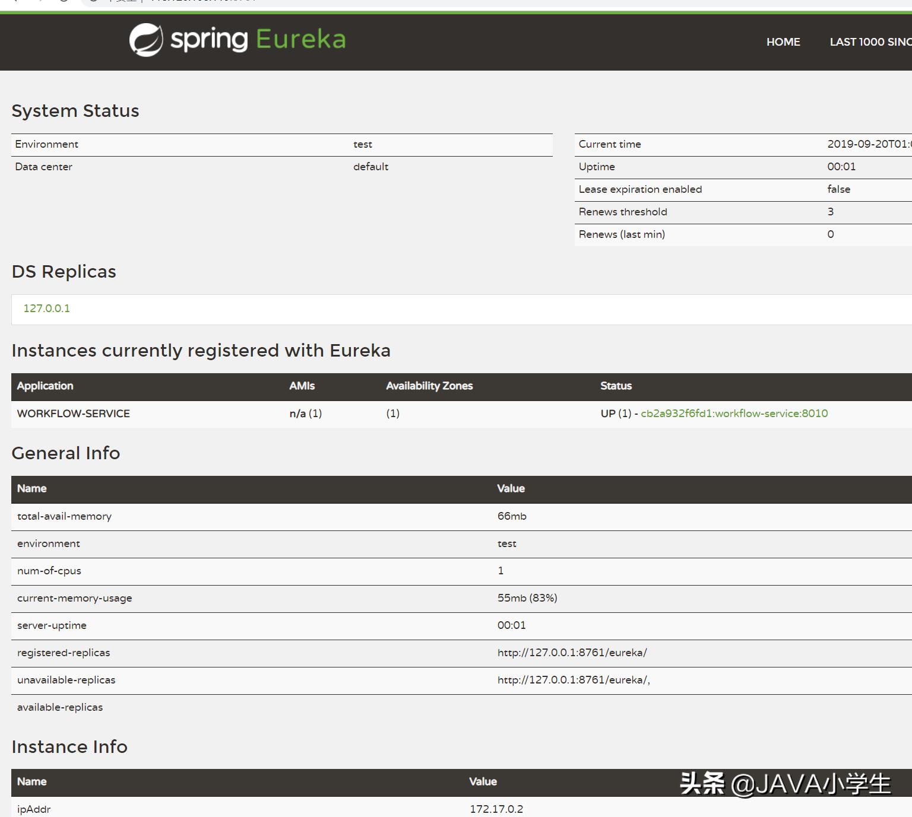The image size is (912, 817).
Task: Click the Availability Zones column header
Action: (429, 386)
